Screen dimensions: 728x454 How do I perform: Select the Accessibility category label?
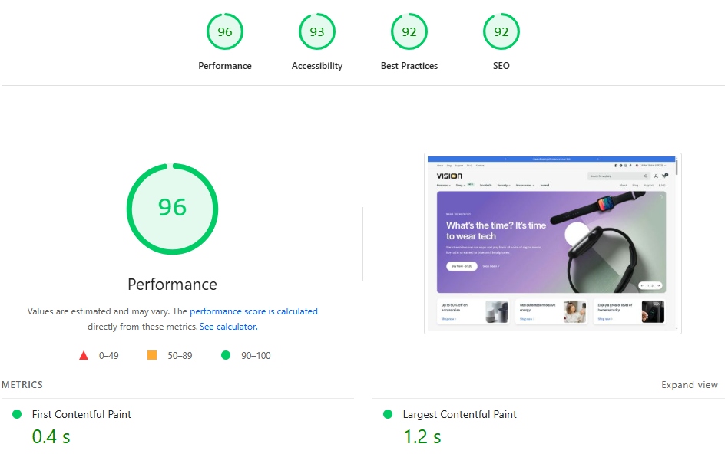(317, 66)
